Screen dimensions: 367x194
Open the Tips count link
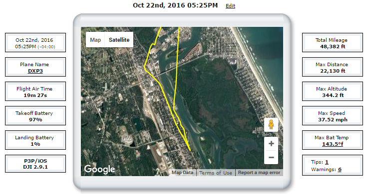point(327,162)
